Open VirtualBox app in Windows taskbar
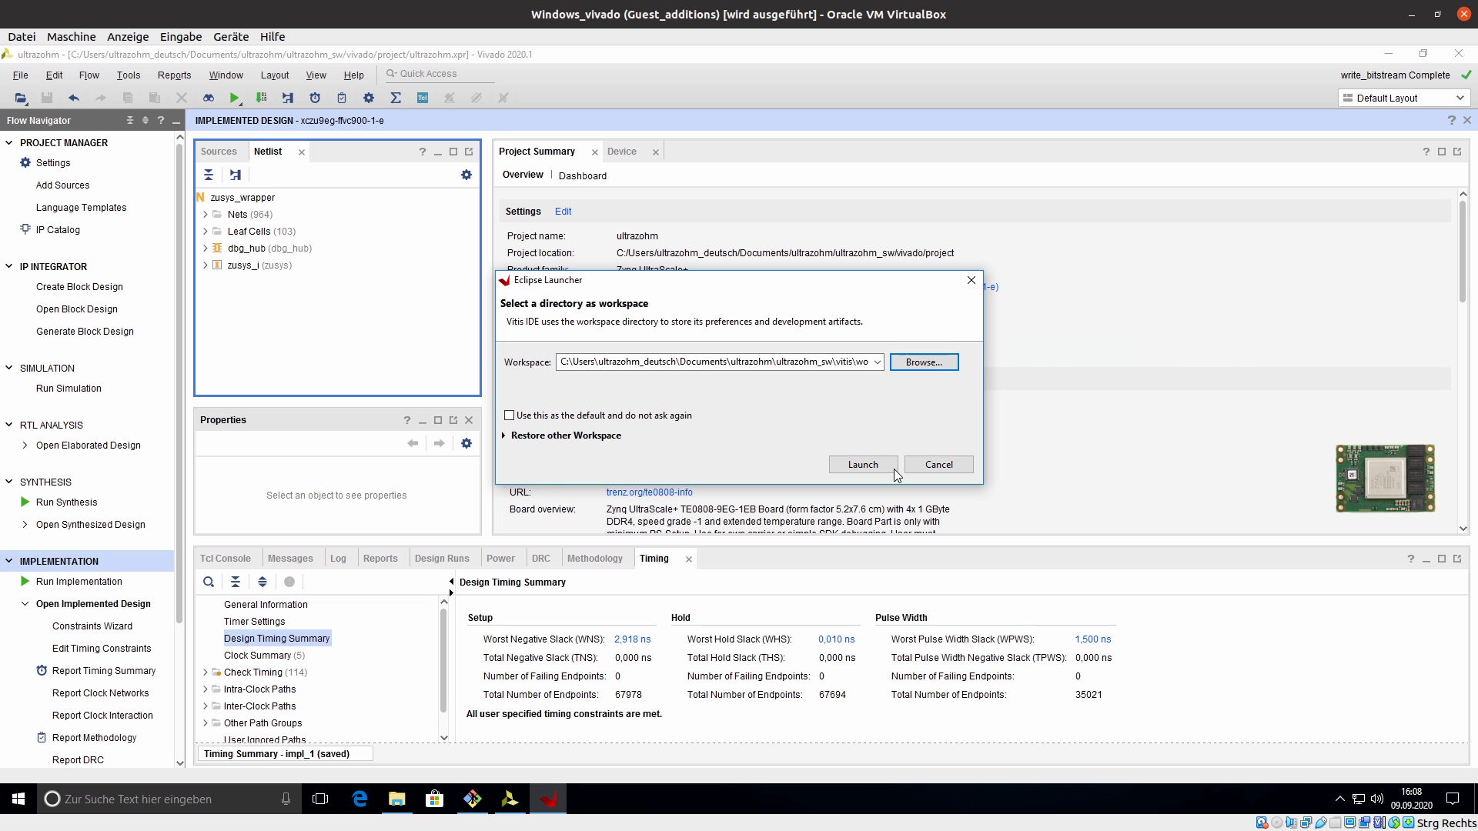This screenshot has width=1478, height=831. point(472,799)
